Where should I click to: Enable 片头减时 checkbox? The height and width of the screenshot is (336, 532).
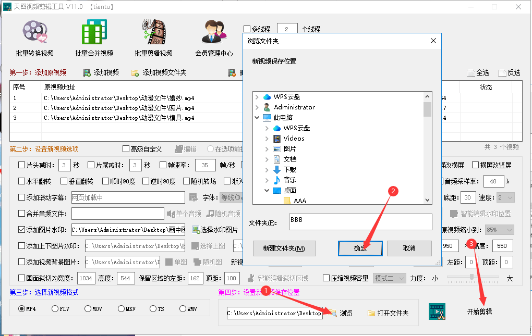tap(22, 165)
